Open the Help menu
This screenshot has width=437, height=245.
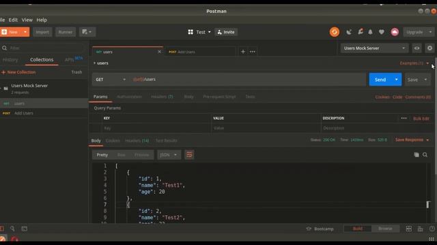point(42,20)
